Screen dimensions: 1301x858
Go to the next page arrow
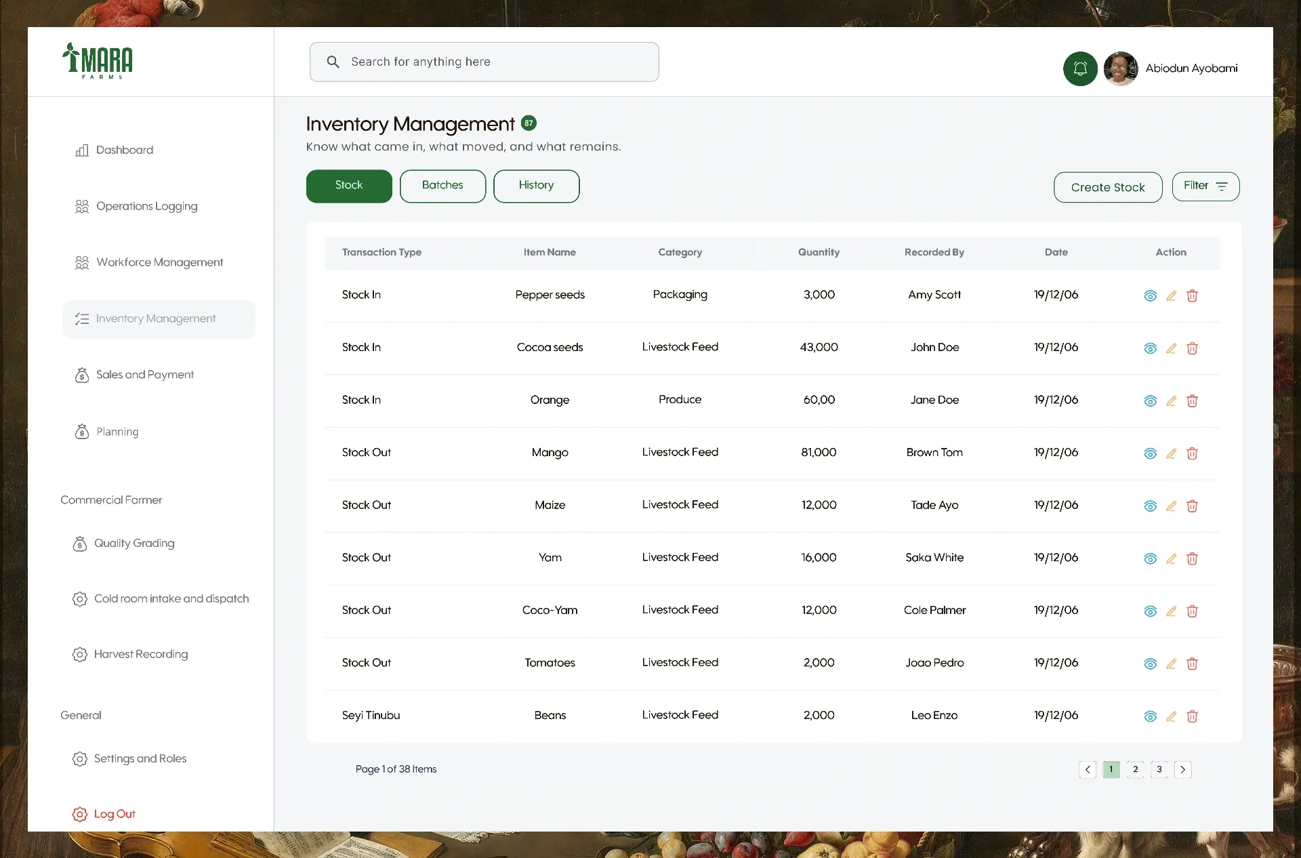(x=1182, y=769)
